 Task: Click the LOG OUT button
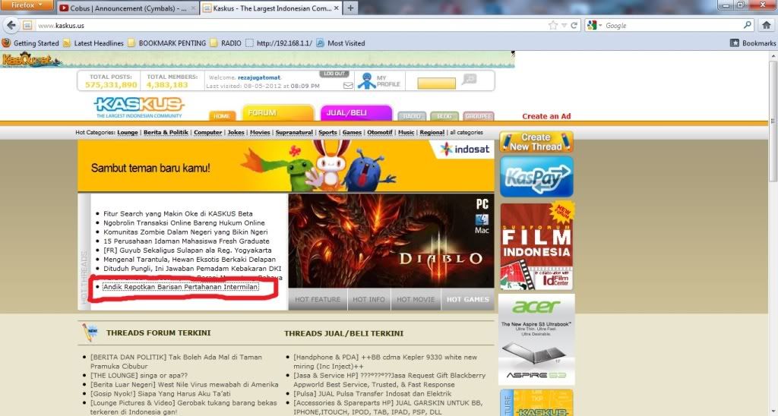click(x=334, y=74)
